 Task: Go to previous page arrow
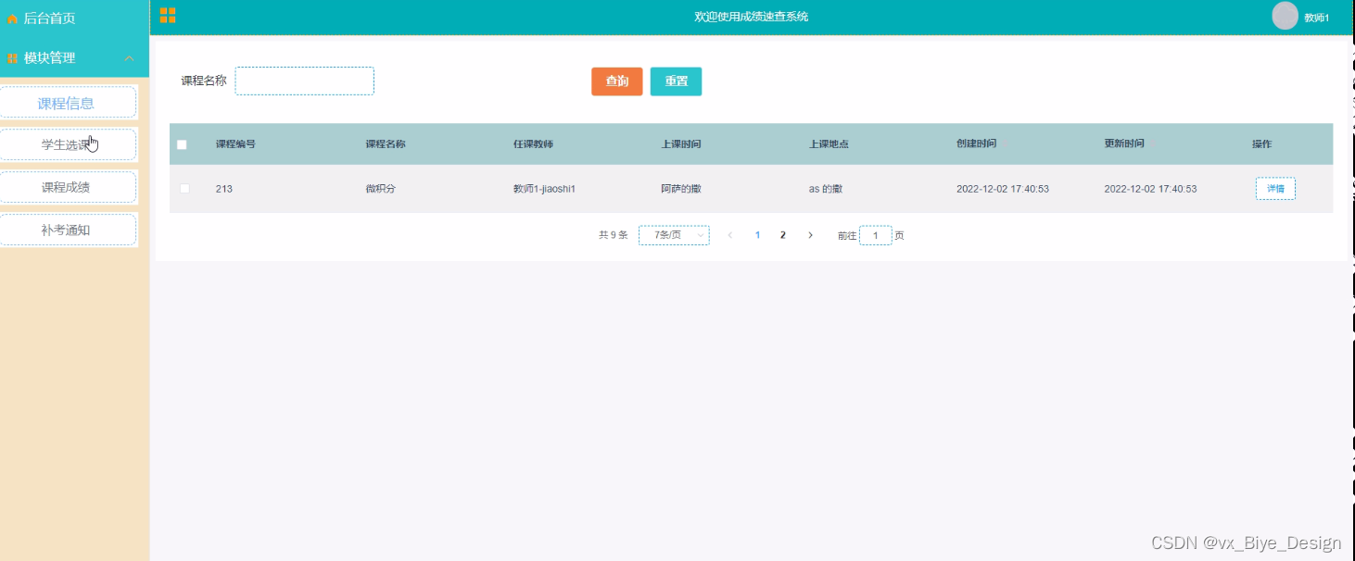pyautogui.click(x=729, y=235)
